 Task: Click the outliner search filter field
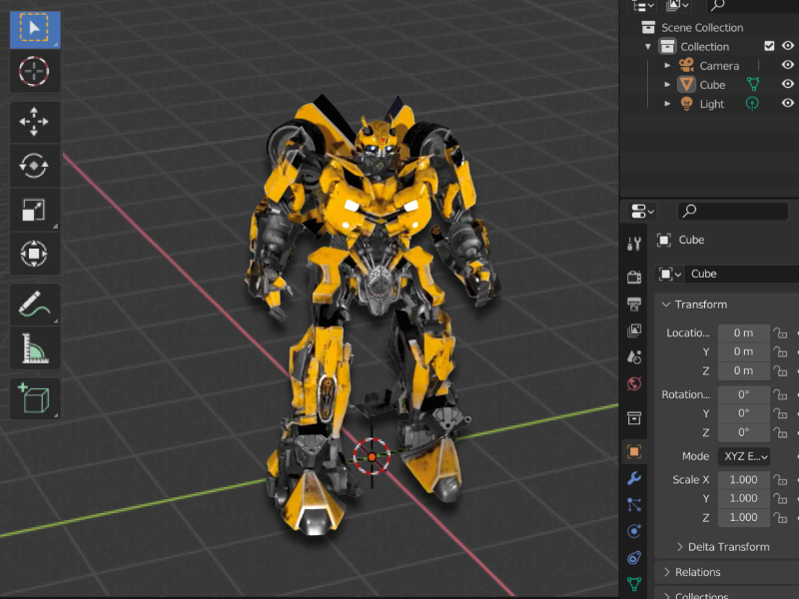coord(753,6)
